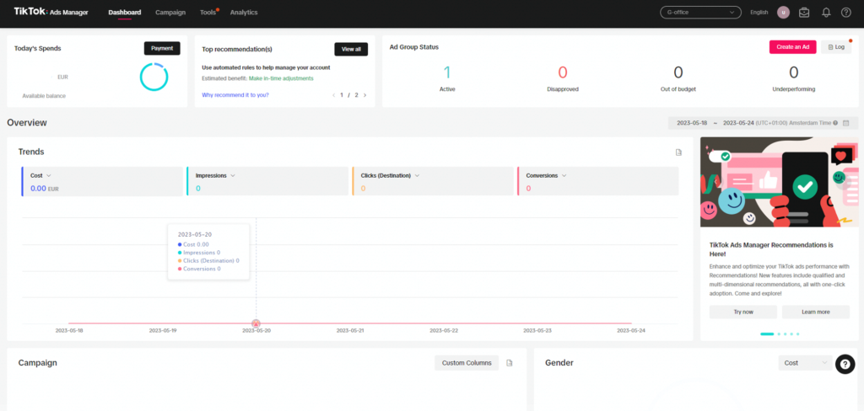Open the help question mark icon in header
This screenshot has height=411, width=864.
coord(845,12)
